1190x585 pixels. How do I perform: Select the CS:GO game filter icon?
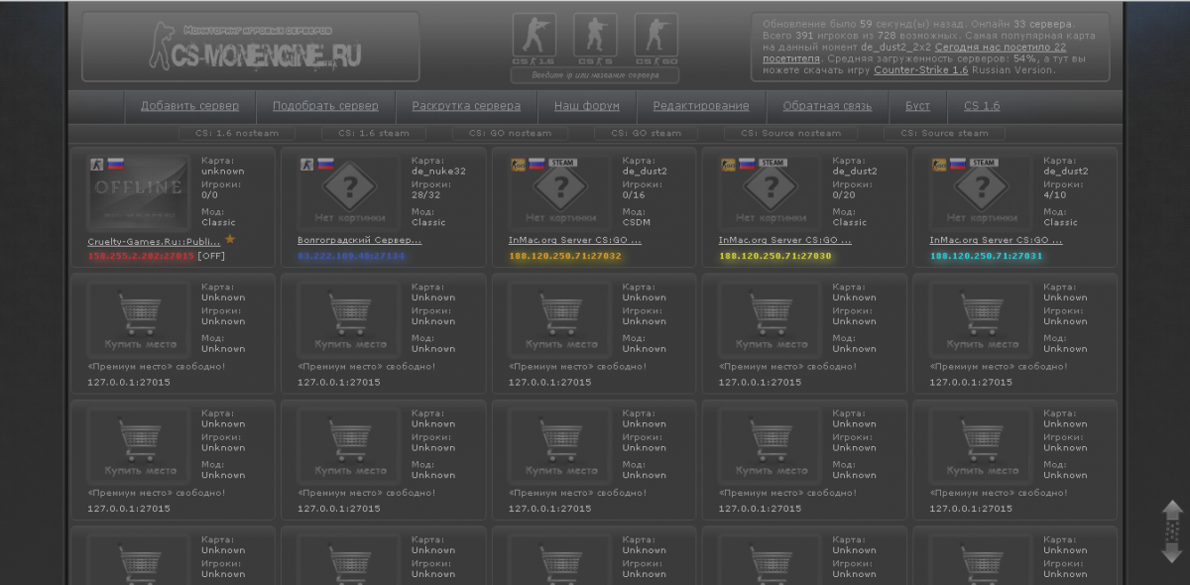656,40
